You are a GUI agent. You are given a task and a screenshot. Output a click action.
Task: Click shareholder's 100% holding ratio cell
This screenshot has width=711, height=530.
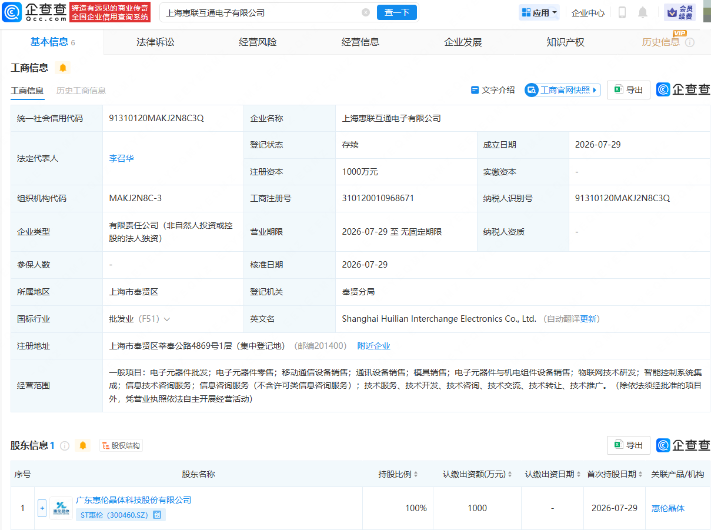point(398,508)
